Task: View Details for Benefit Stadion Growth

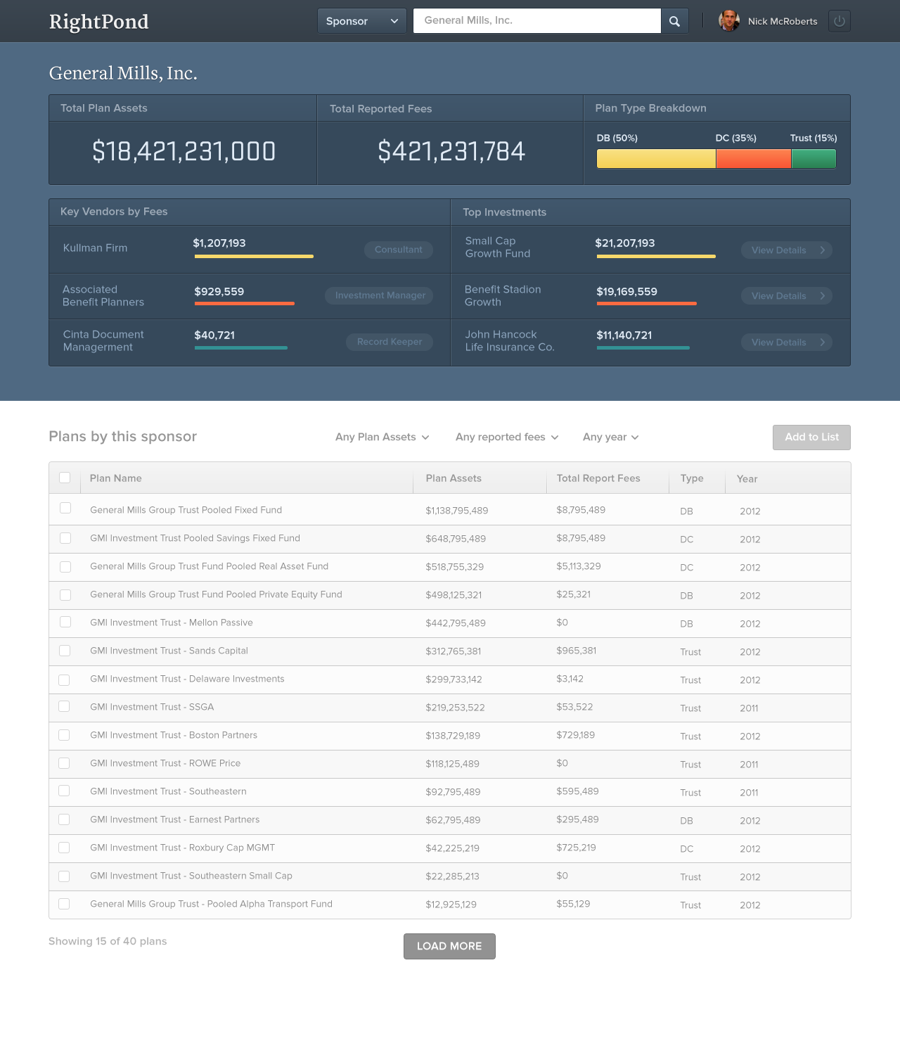Action: tap(787, 296)
